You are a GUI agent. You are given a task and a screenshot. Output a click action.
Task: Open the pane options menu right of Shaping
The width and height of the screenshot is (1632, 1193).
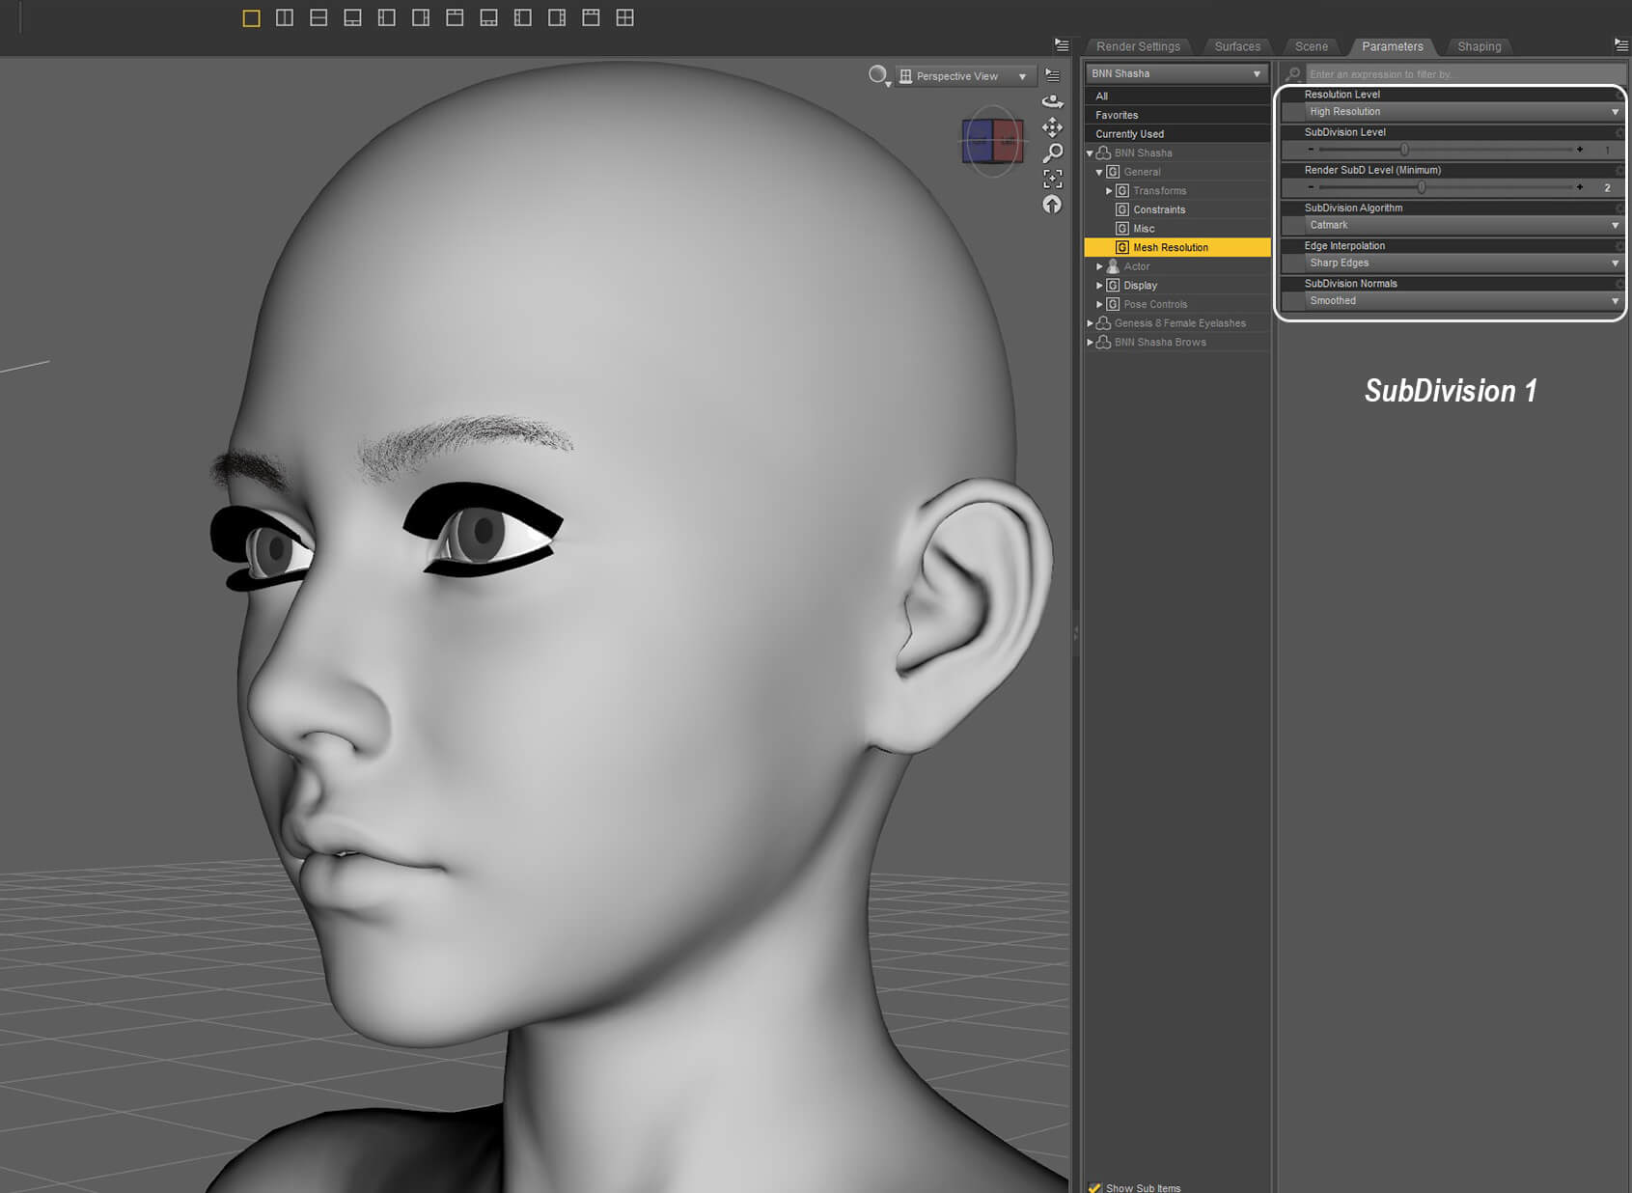[x=1621, y=45]
